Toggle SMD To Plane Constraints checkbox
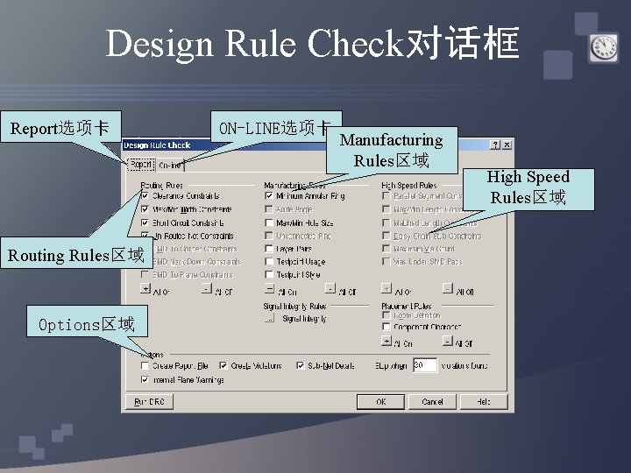 pyautogui.click(x=145, y=275)
